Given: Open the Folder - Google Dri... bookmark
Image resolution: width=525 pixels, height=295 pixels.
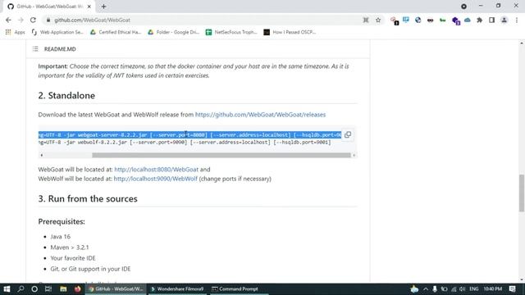Looking at the screenshot, I should tap(173, 32).
